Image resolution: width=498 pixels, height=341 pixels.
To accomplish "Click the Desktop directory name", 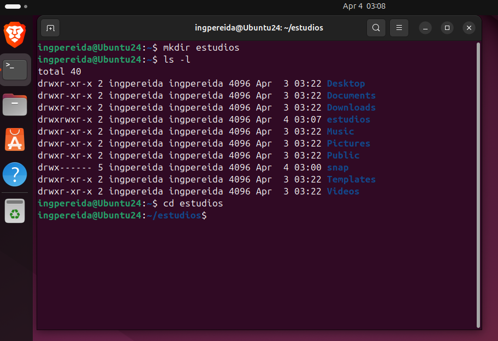I will click(346, 83).
